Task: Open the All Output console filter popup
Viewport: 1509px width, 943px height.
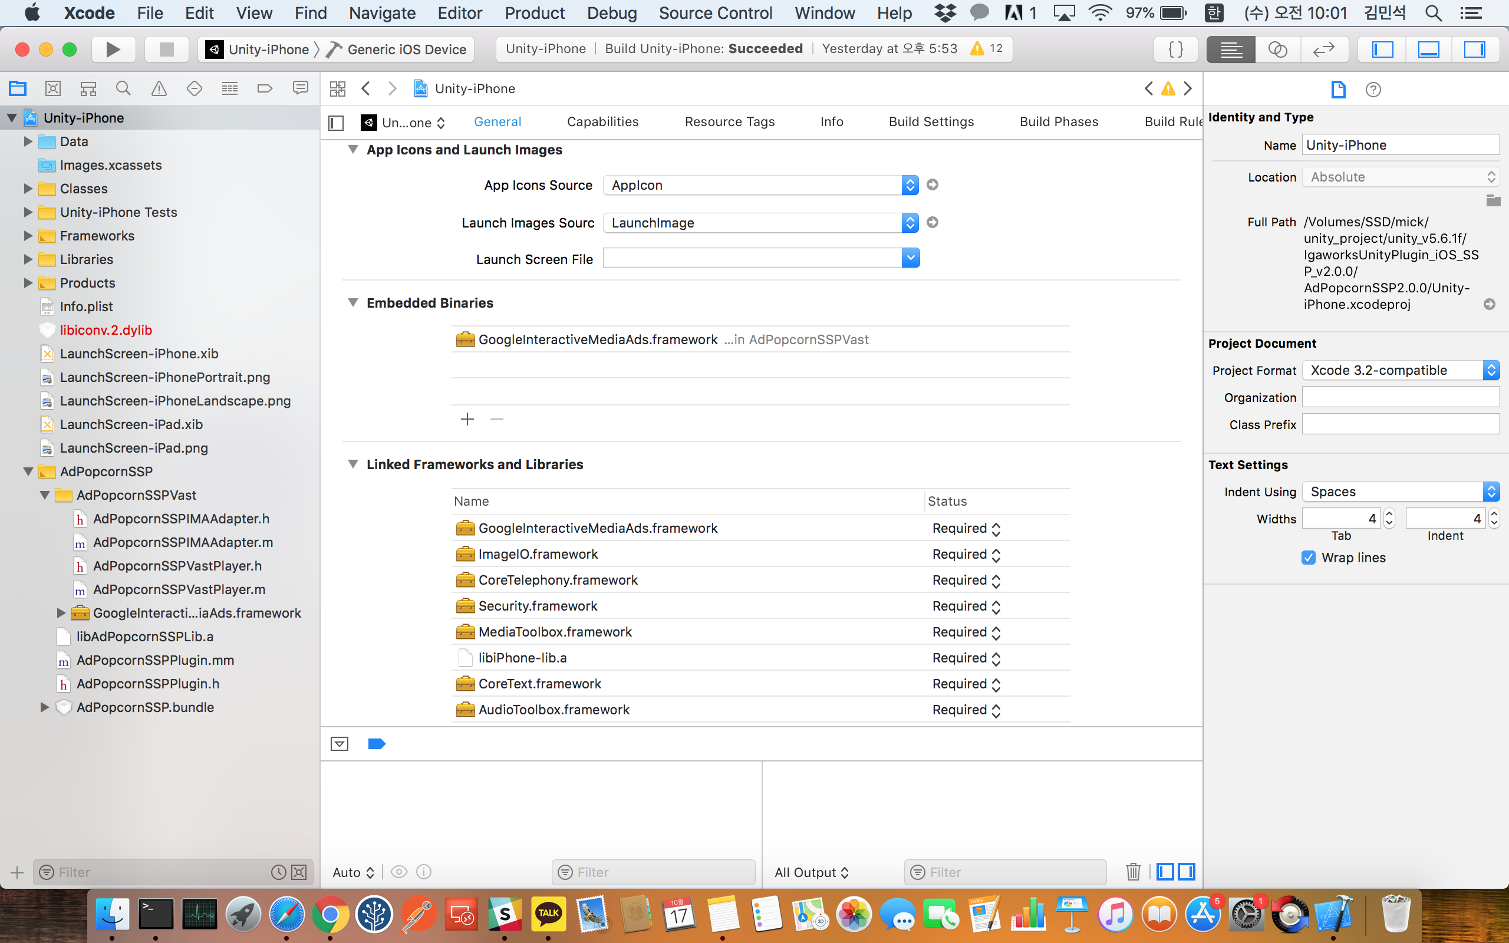Action: pyautogui.click(x=811, y=872)
